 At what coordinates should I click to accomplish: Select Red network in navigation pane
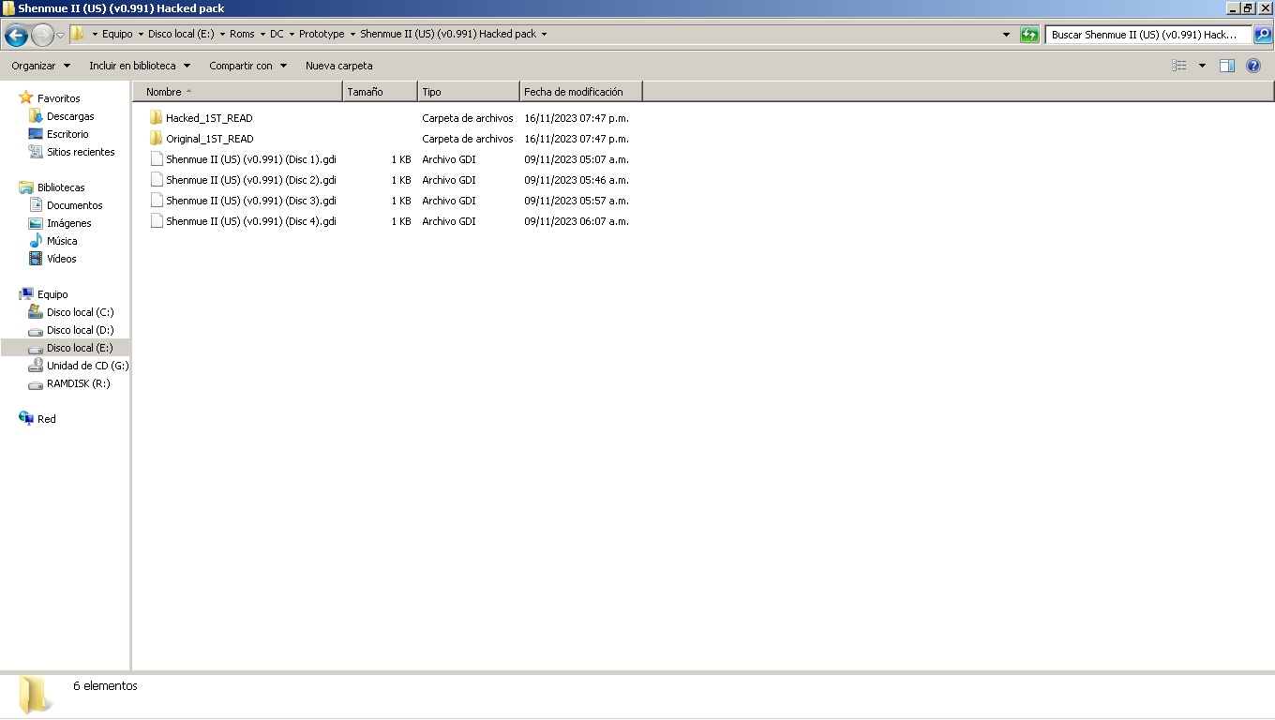point(47,419)
